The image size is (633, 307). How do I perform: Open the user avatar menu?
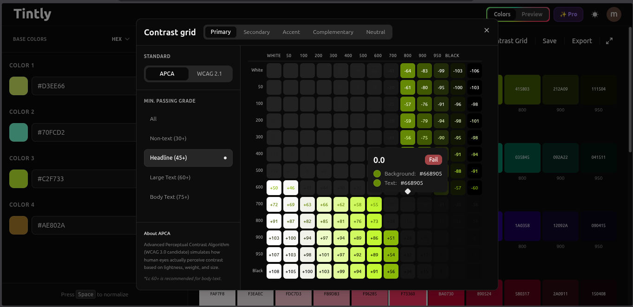coord(614,14)
